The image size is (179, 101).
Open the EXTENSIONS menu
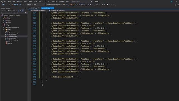(54, 1)
